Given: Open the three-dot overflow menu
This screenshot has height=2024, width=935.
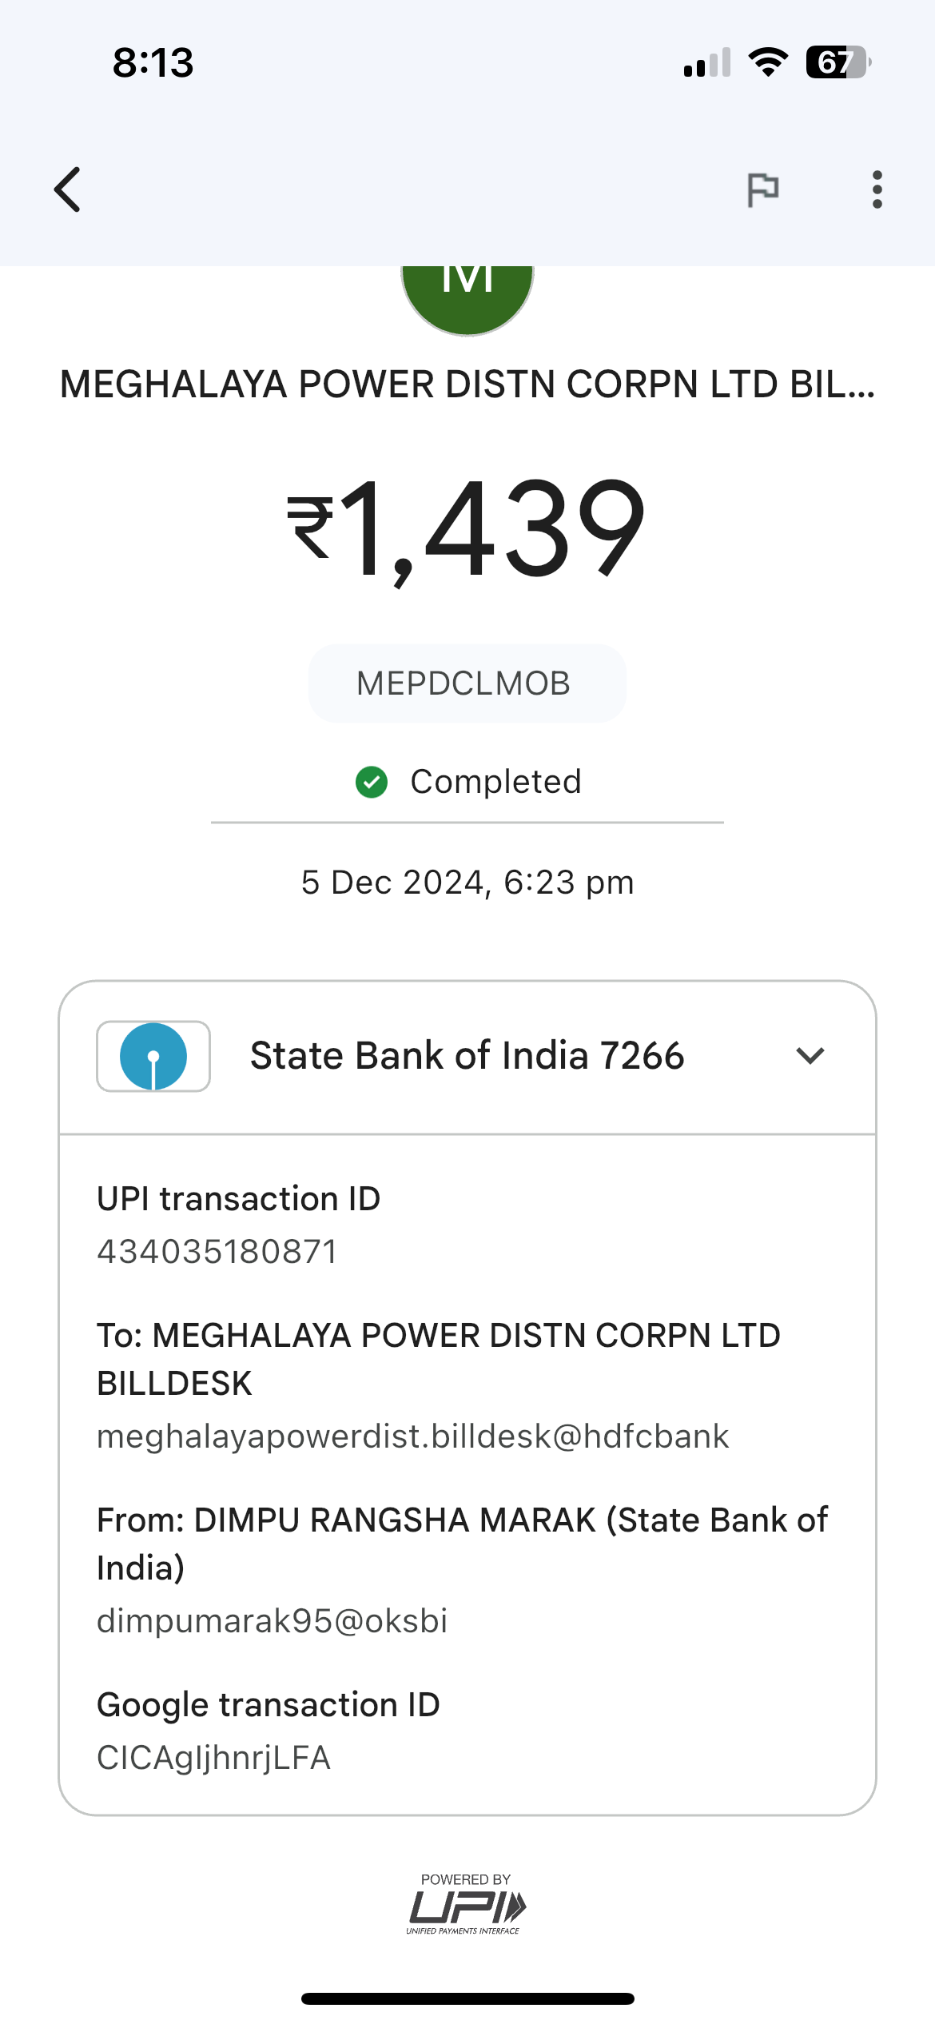Looking at the screenshot, I should [877, 189].
